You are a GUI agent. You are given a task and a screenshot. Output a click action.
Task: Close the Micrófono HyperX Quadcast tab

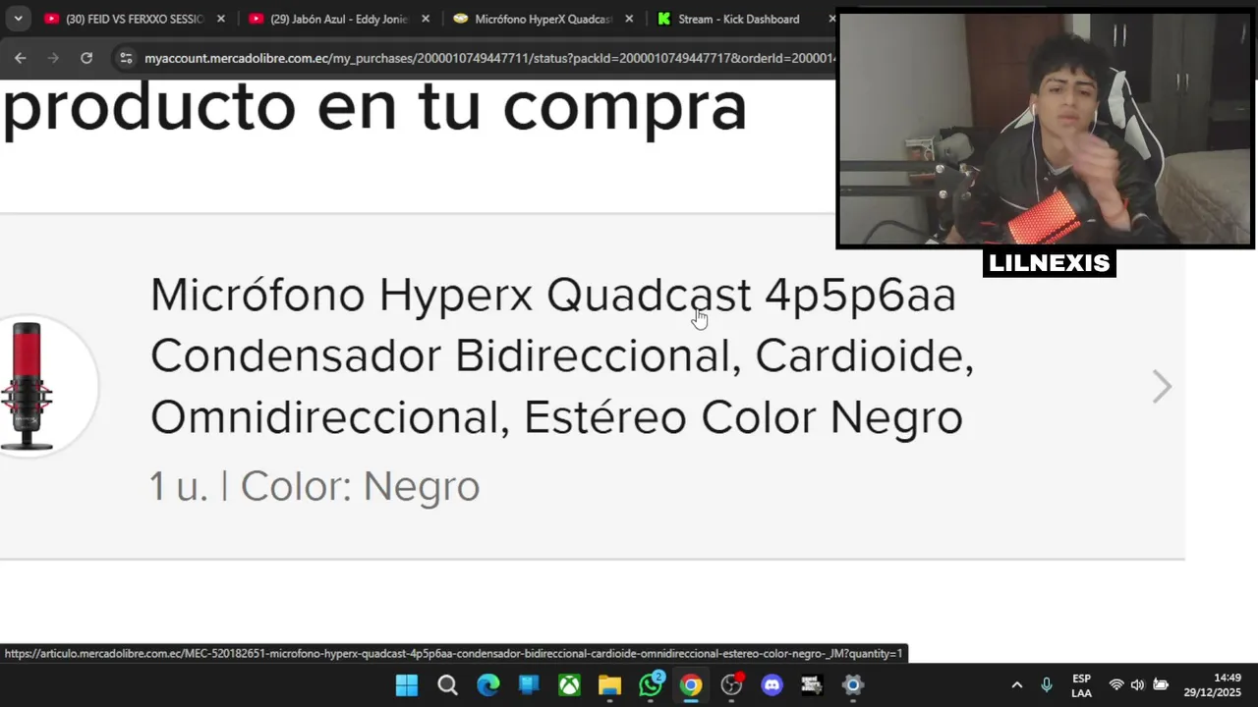click(x=629, y=19)
